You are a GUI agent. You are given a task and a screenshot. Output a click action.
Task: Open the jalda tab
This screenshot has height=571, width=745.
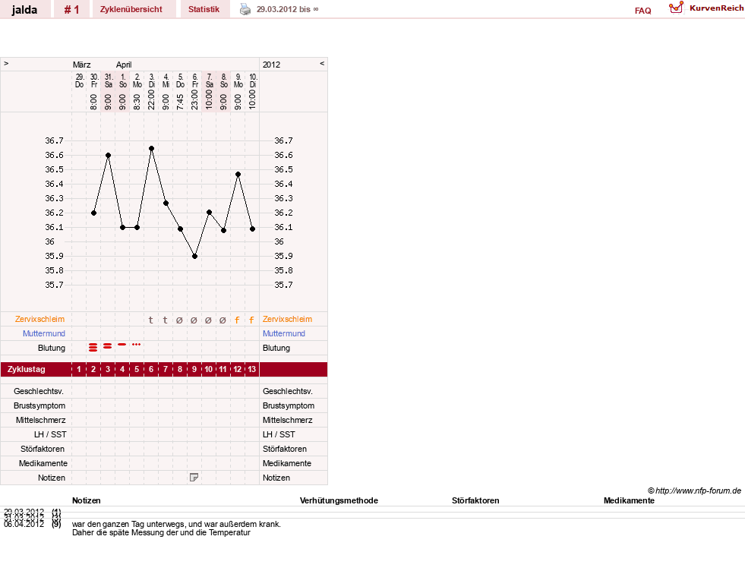tap(25, 9)
